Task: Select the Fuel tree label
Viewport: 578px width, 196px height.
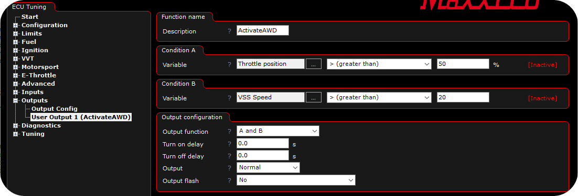Action: click(29, 42)
